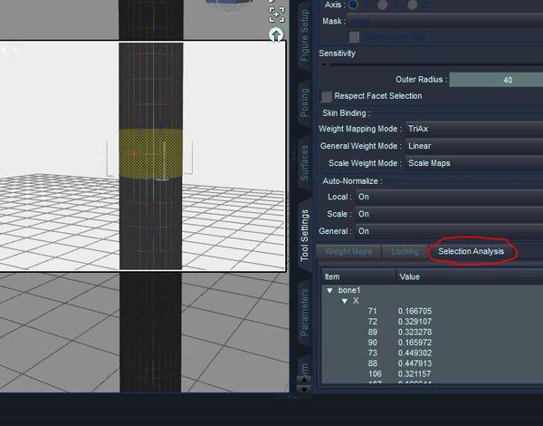Click weight value 0.321157
Image resolution: width=543 pixels, height=426 pixels.
coord(414,374)
